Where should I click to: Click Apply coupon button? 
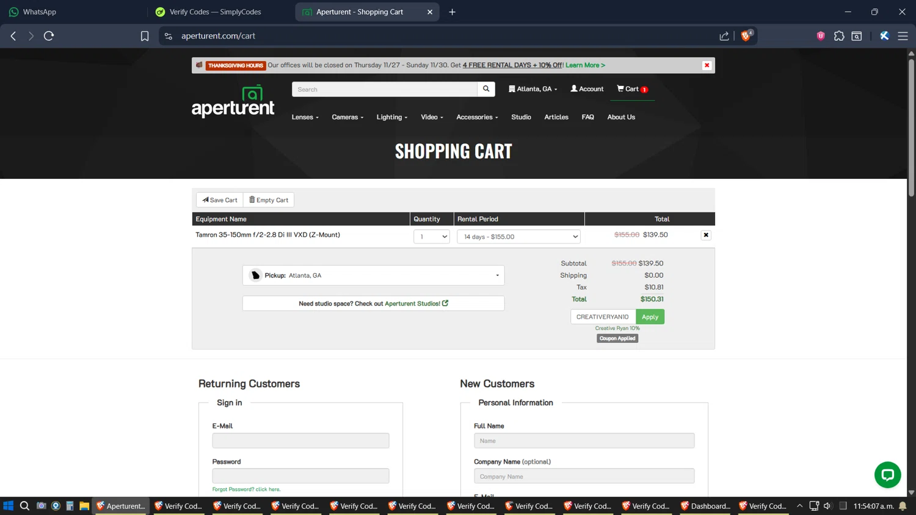point(650,317)
